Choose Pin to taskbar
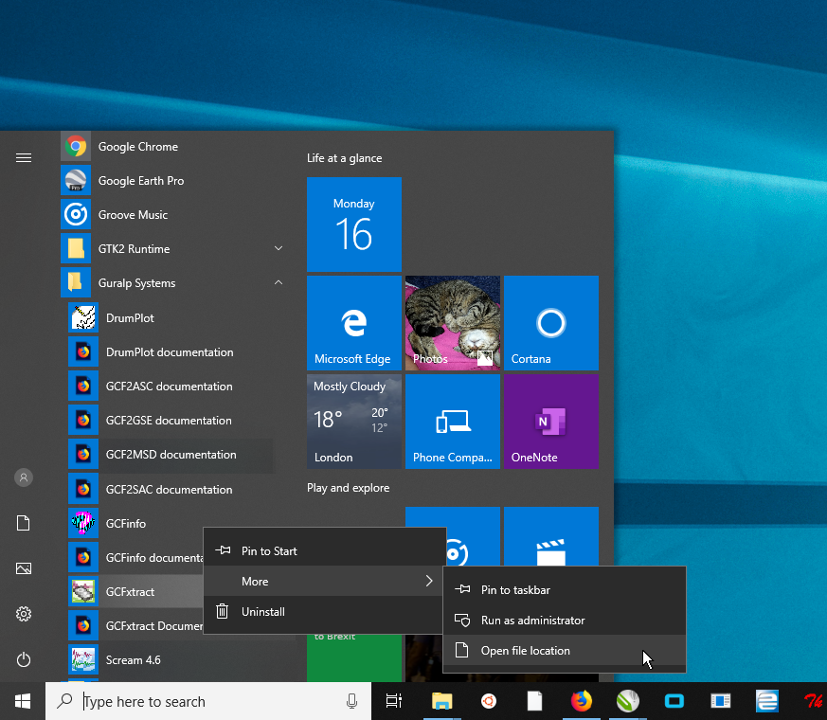The image size is (827, 720). tap(565, 589)
